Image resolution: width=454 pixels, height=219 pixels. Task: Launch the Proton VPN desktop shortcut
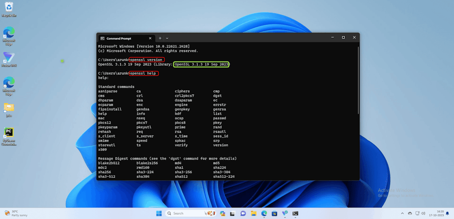pos(9,60)
